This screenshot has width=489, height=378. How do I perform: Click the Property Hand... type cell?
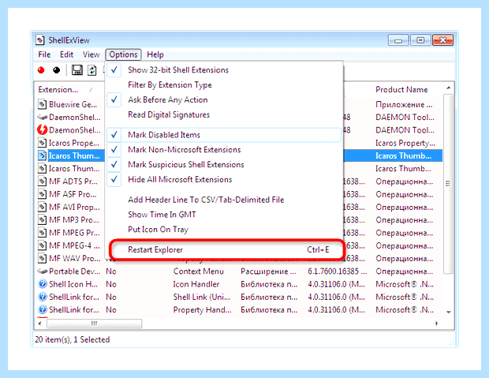pyautogui.click(x=202, y=309)
